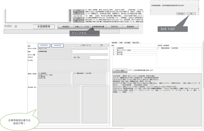This screenshot has height=131, width=204.
Task: Click the 種類 field showing 診療情報提供書
Action: (x=55, y=51)
